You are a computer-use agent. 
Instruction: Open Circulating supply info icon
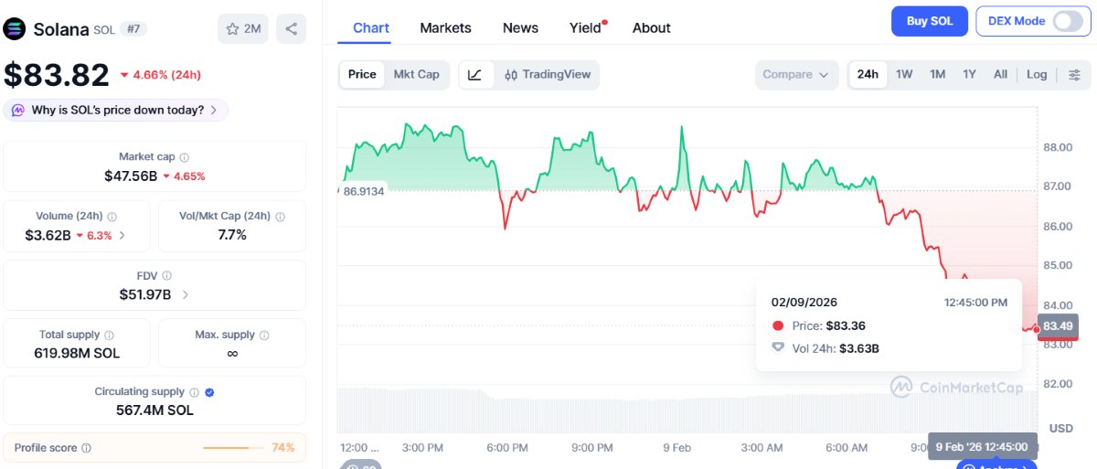coord(194,392)
